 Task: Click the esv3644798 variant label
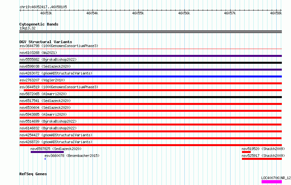coord(59,46)
